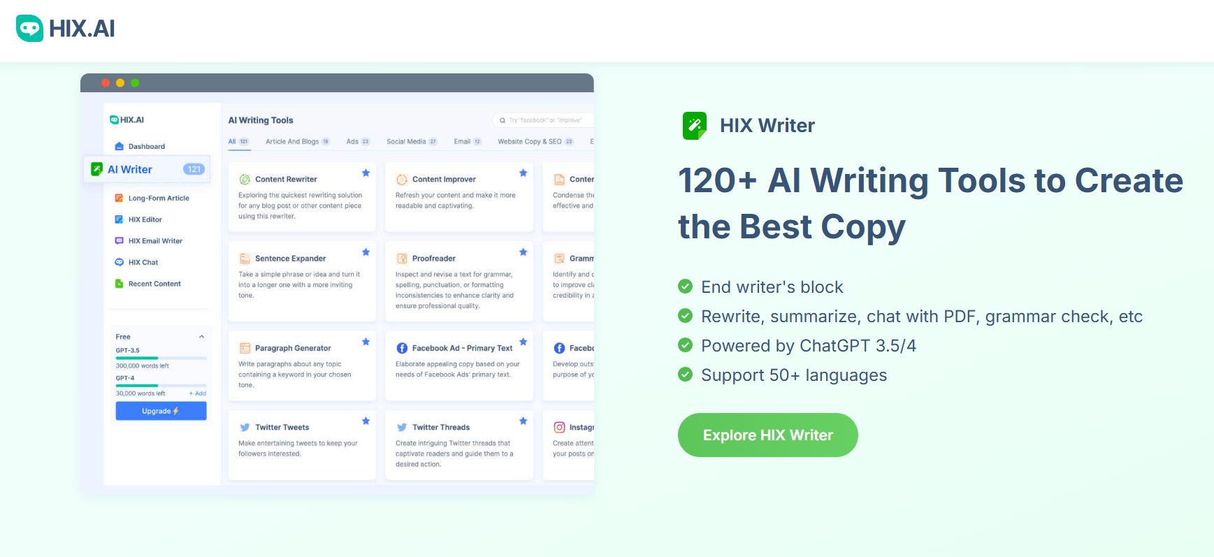Image resolution: width=1214 pixels, height=557 pixels.
Task: Collapse the Free plan panel chevron
Action: tap(201, 337)
